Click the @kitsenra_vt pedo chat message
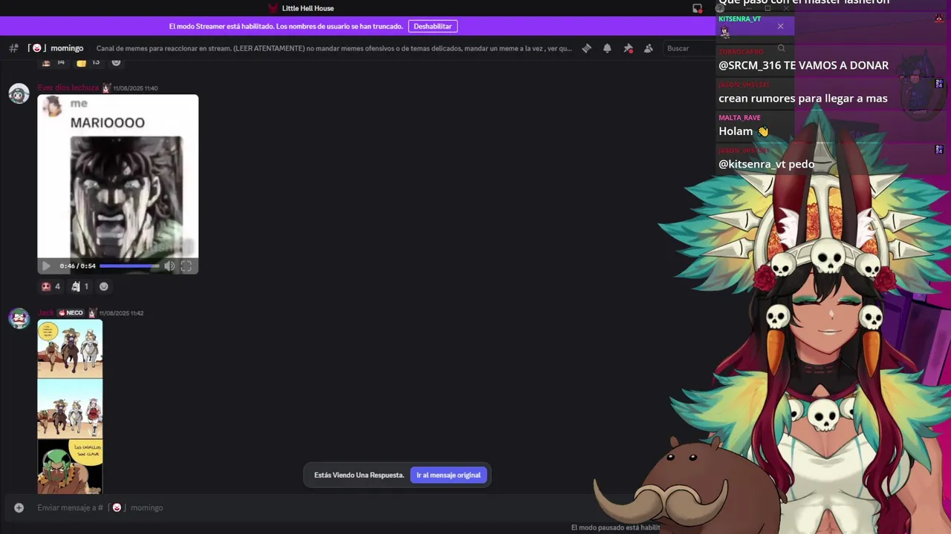Image resolution: width=951 pixels, height=534 pixels. [x=766, y=164]
